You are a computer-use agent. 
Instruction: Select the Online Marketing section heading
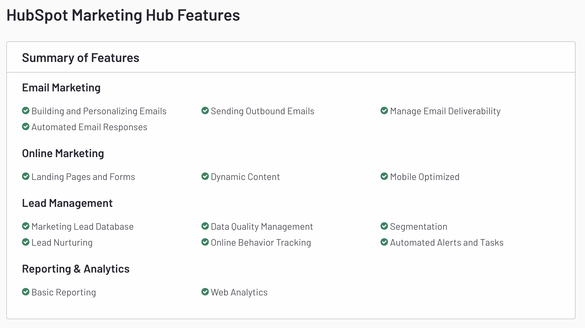(x=63, y=154)
